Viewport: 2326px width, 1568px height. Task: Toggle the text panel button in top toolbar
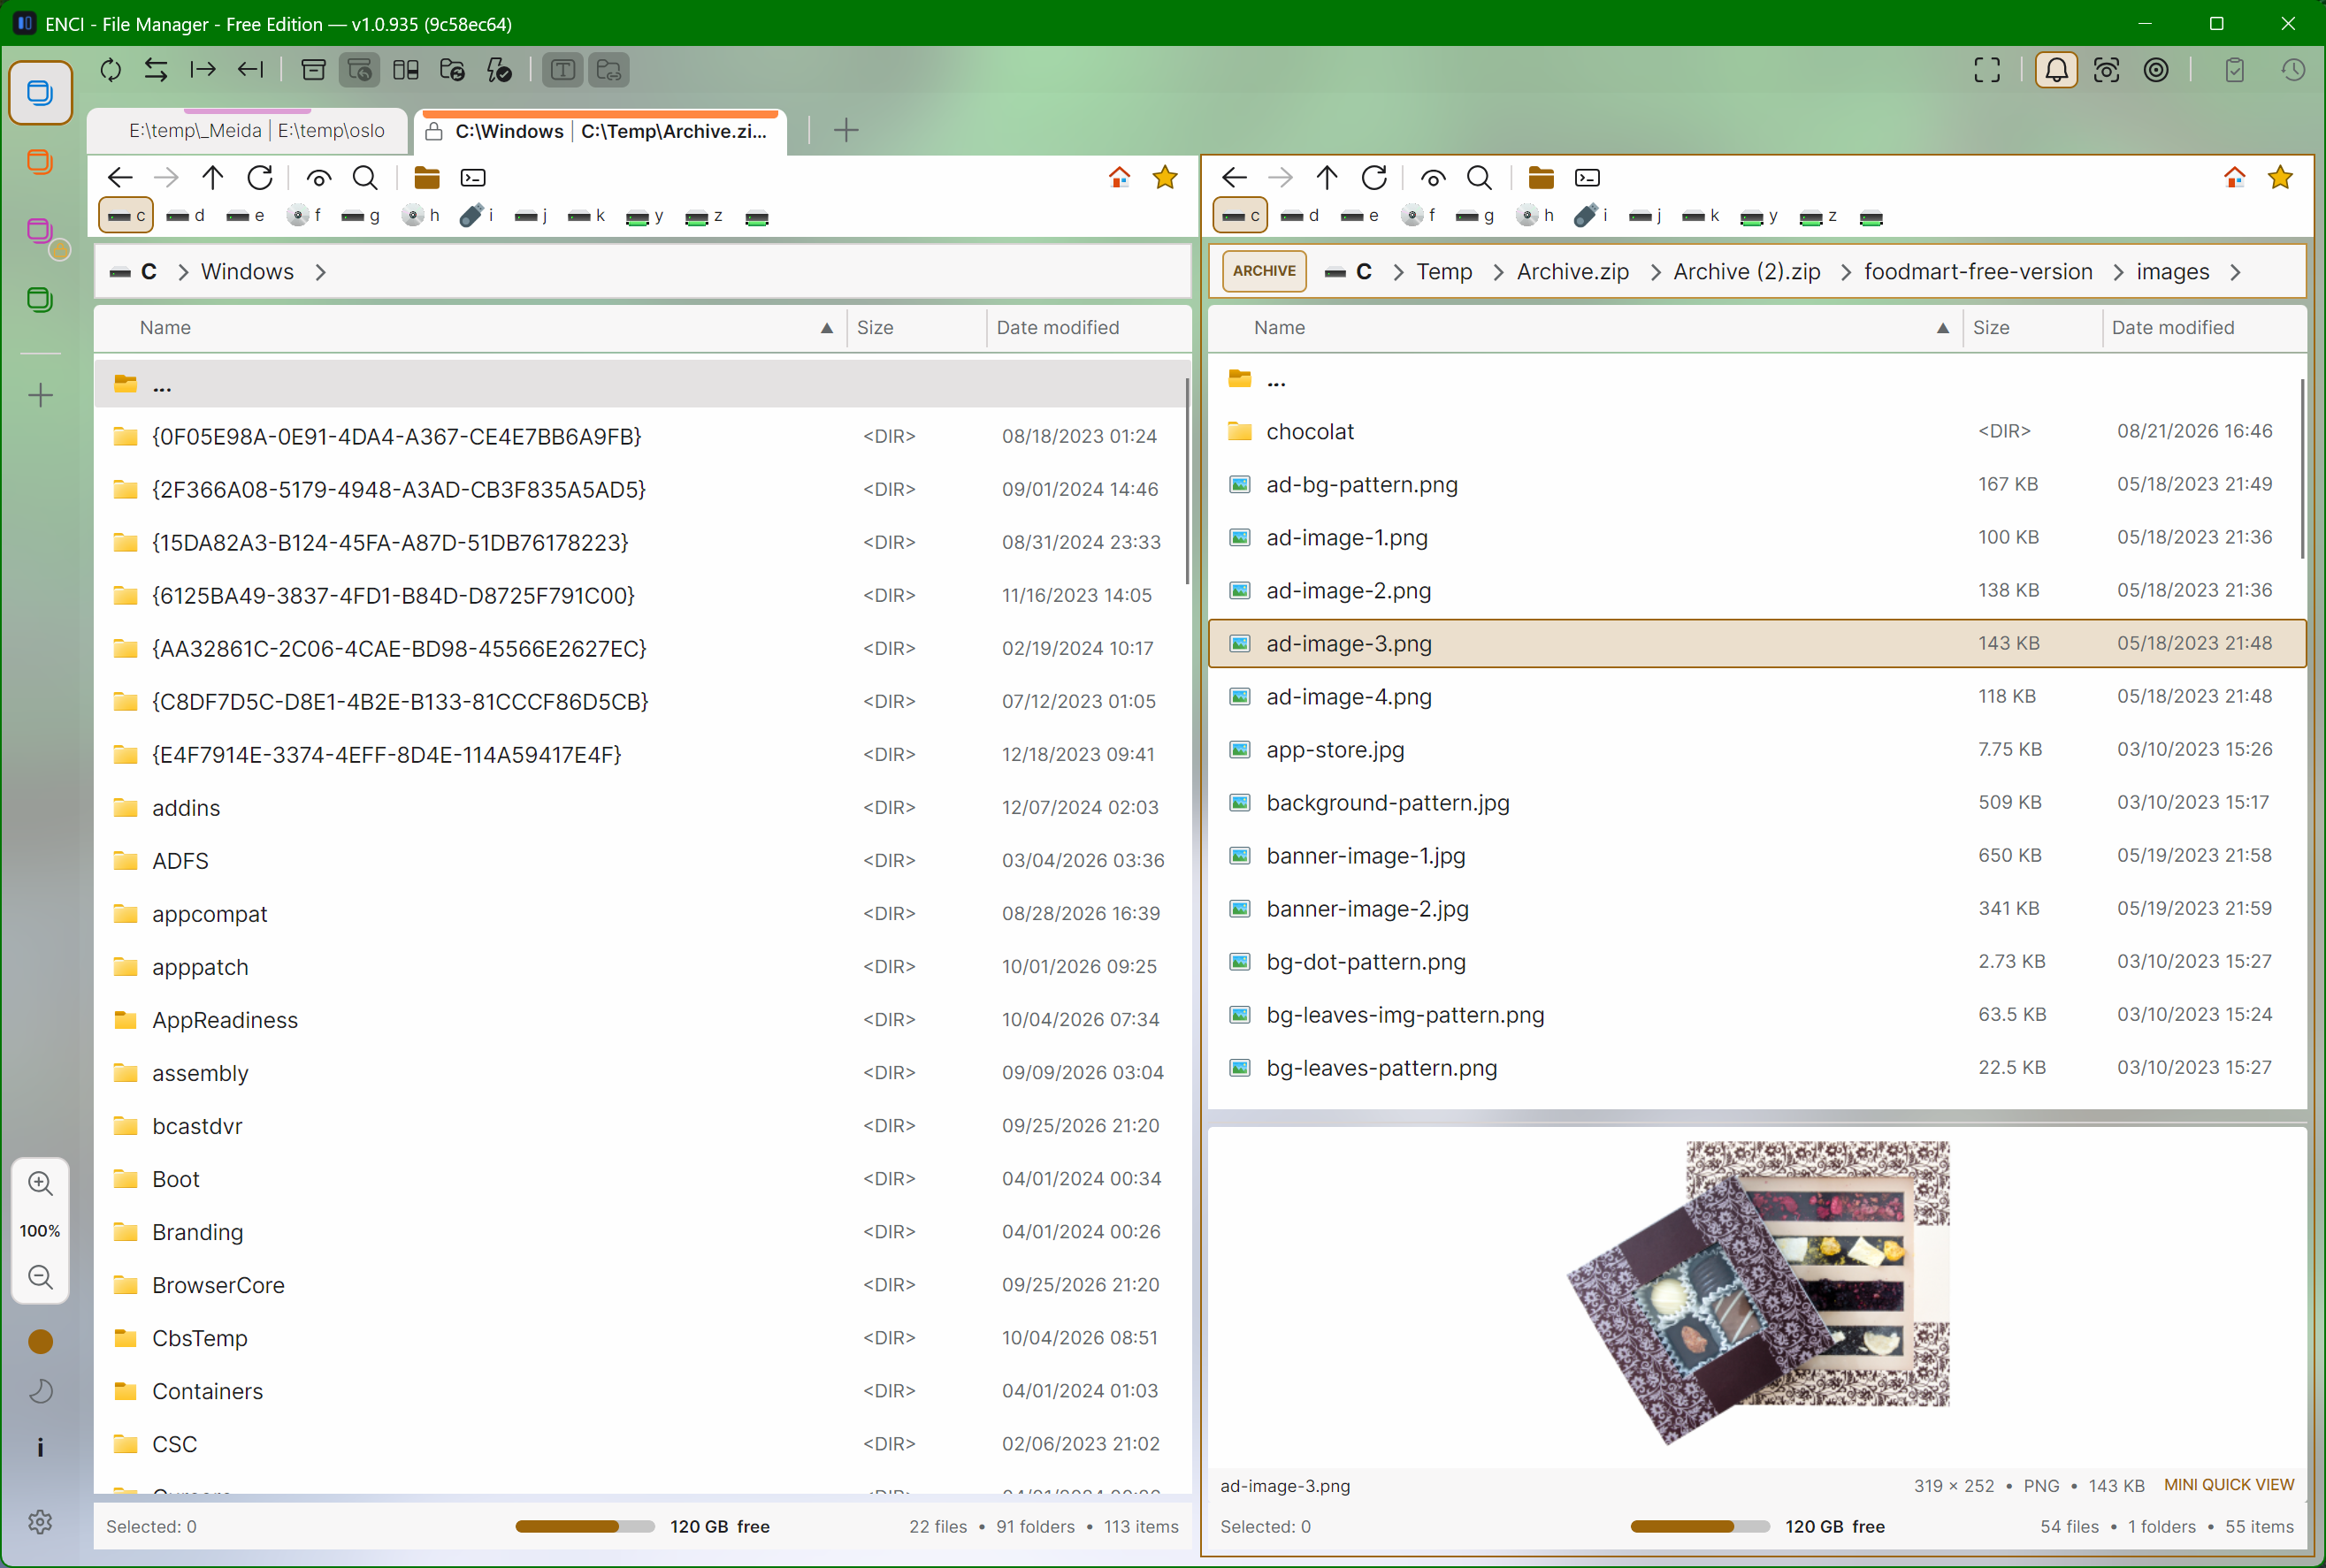[x=562, y=70]
